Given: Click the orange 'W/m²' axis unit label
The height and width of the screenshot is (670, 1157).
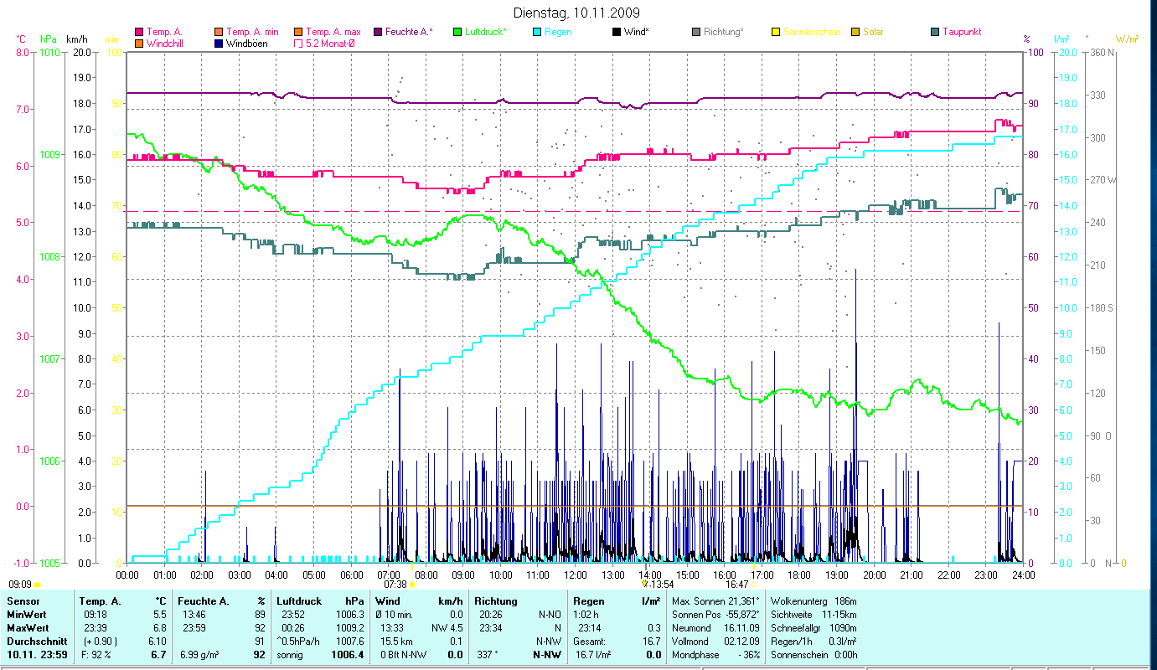Looking at the screenshot, I should tap(1127, 39).
